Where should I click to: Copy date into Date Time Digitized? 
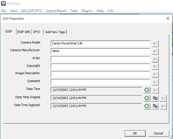click(x=155, y=106)
